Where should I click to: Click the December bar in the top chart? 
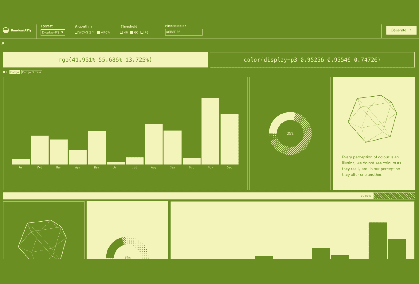[x=229, y=139]
